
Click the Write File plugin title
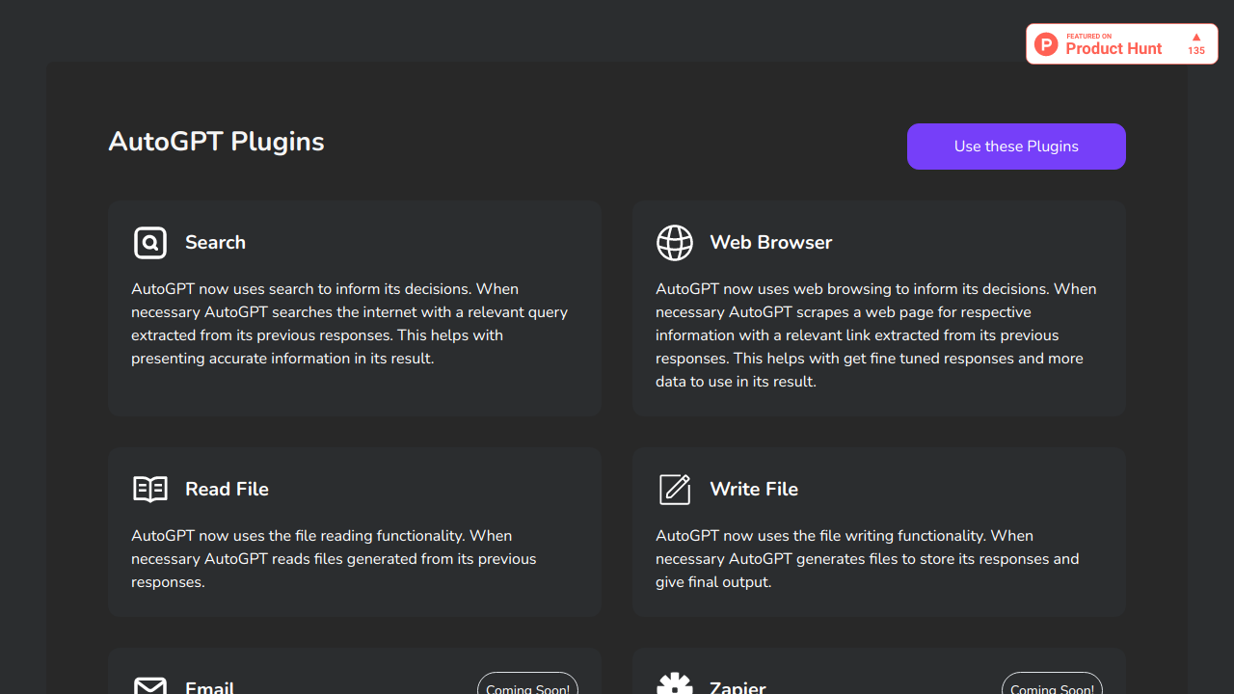pyautogui.click(x=754, y=490)
